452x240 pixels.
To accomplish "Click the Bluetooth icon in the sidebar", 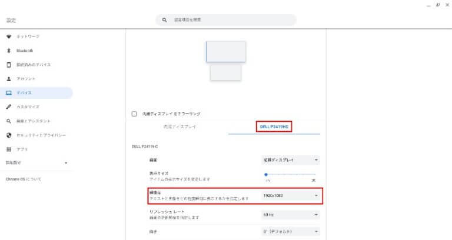I will click(9, 51).
